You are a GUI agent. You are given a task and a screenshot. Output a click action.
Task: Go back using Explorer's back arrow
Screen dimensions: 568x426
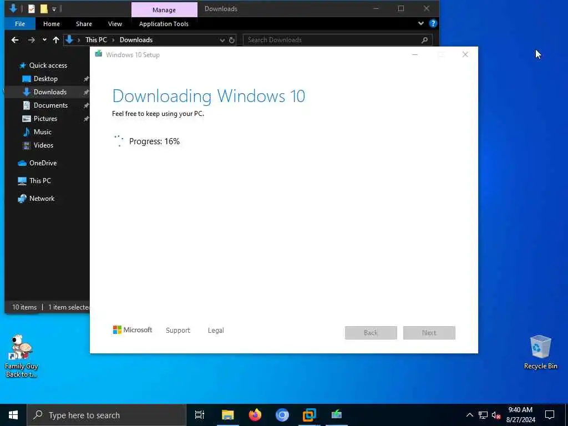[15, 40]
